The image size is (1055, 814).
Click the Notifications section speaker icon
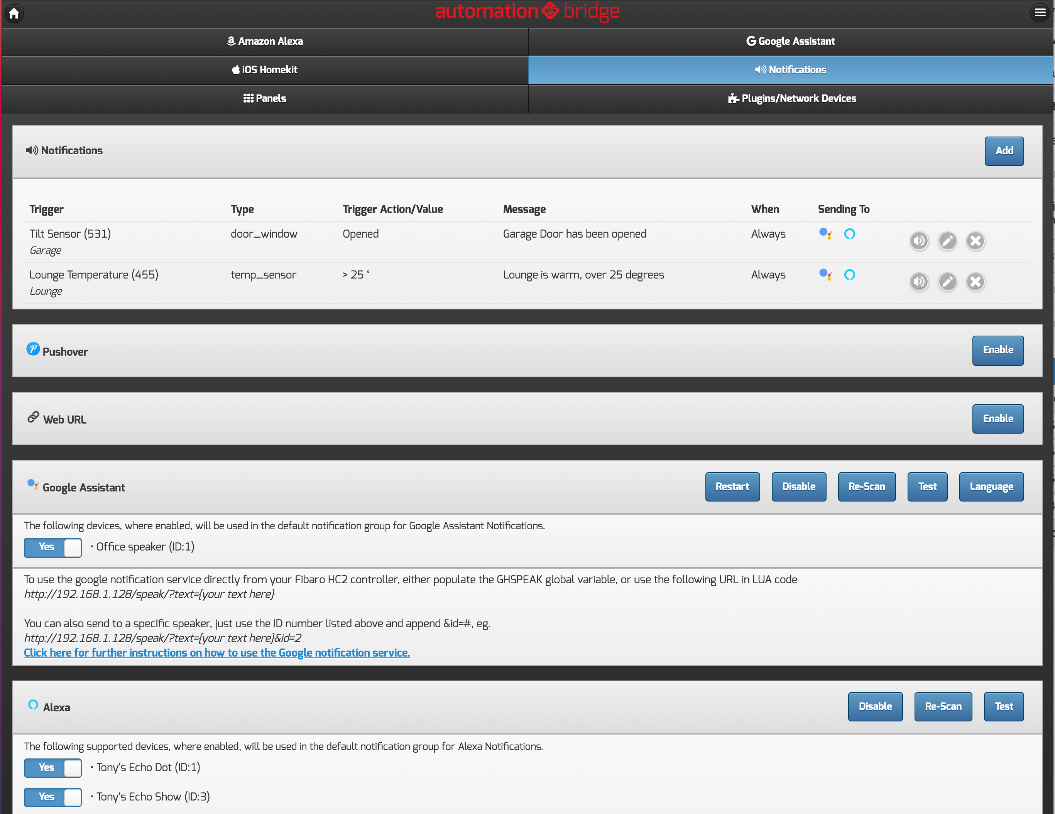click(32, 150)
